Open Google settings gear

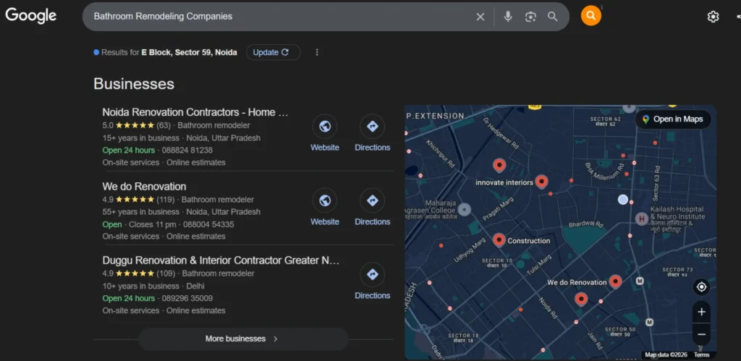(x=713, y=17)
